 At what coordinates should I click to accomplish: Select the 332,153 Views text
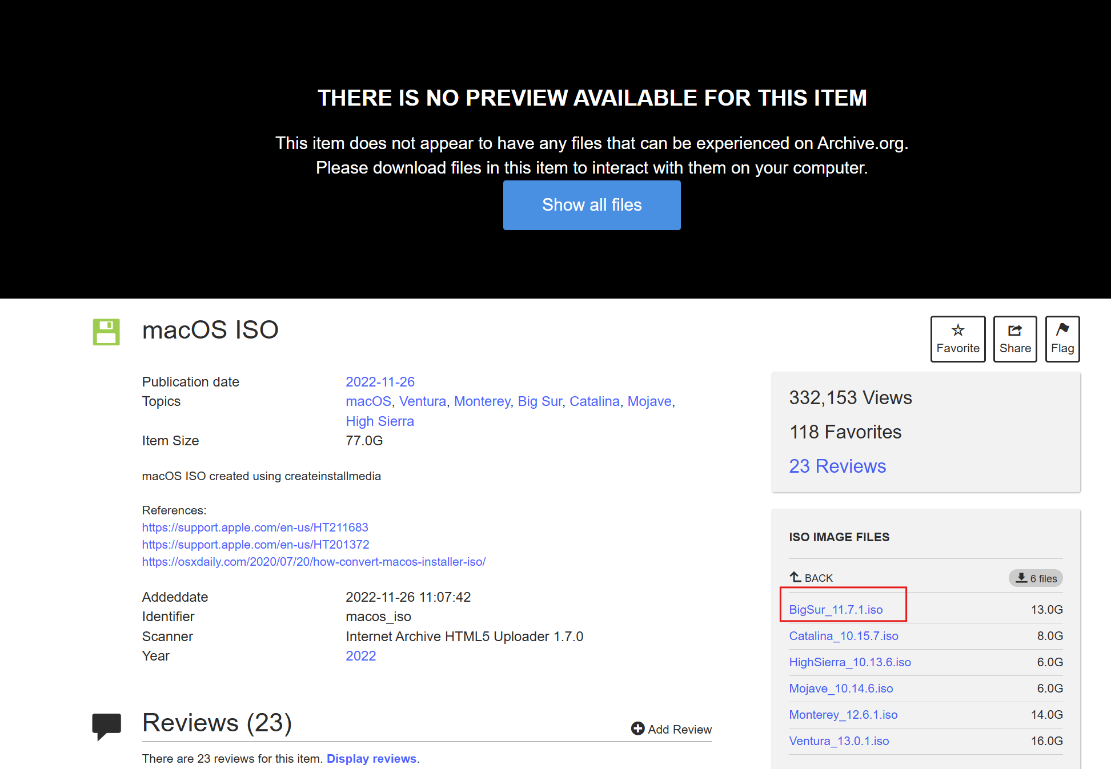click(x=851, y=398)
